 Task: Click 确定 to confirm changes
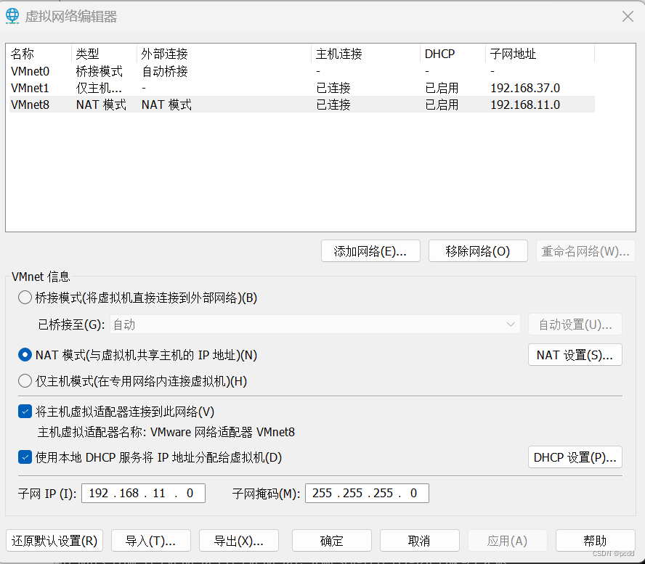331,540
